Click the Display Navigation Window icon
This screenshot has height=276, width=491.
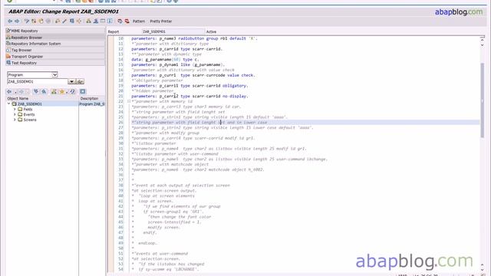click(96, 21)
